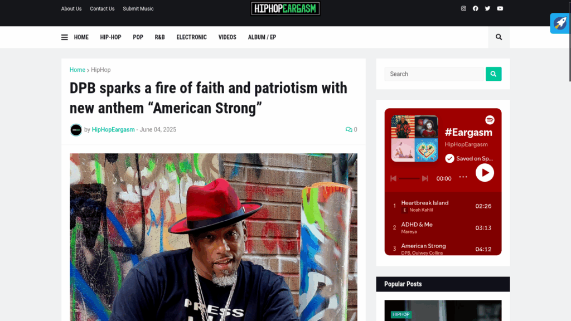Toggle the Saved on Spotify checkmark

coord(449,158)
